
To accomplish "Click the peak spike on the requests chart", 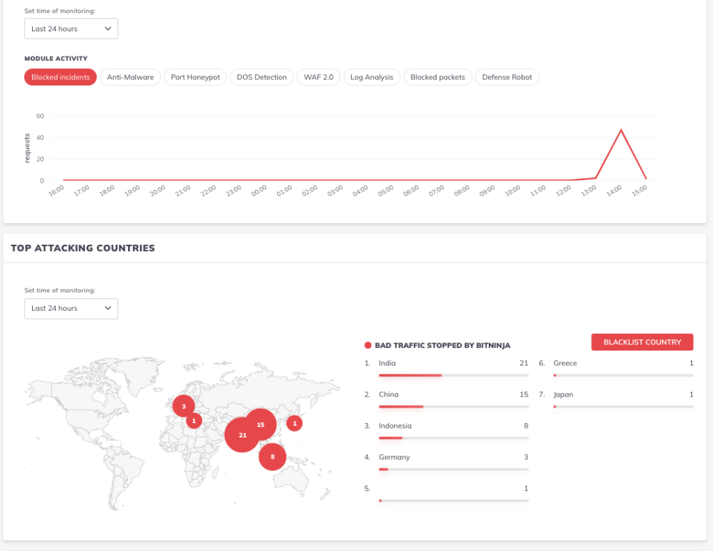I will tap(620, 128).
